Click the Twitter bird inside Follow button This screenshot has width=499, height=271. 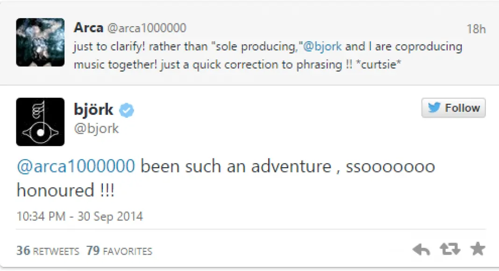point(434,108)
